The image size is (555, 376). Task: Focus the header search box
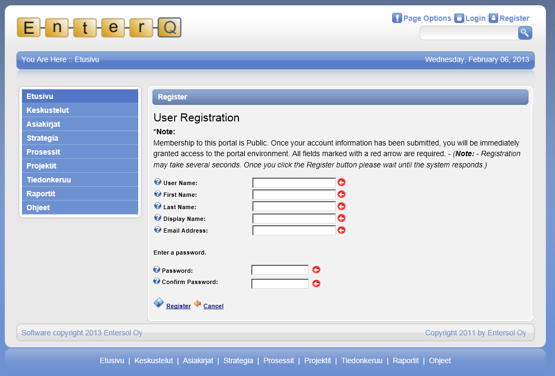(x=469, y=33)
